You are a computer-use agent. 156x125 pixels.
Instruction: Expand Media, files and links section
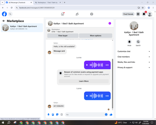pyautogui.click(x=134, y=62)
